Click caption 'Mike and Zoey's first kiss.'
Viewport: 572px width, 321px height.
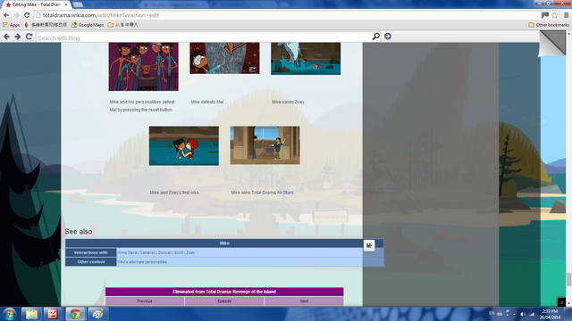(174, 193)
